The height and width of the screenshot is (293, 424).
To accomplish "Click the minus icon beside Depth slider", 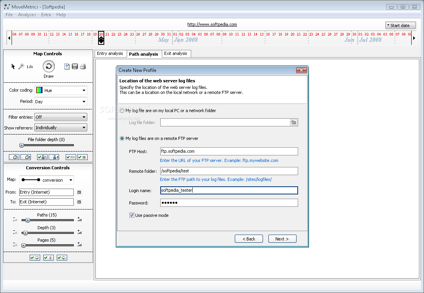I will pyautogui.click(x=15, y=232).
